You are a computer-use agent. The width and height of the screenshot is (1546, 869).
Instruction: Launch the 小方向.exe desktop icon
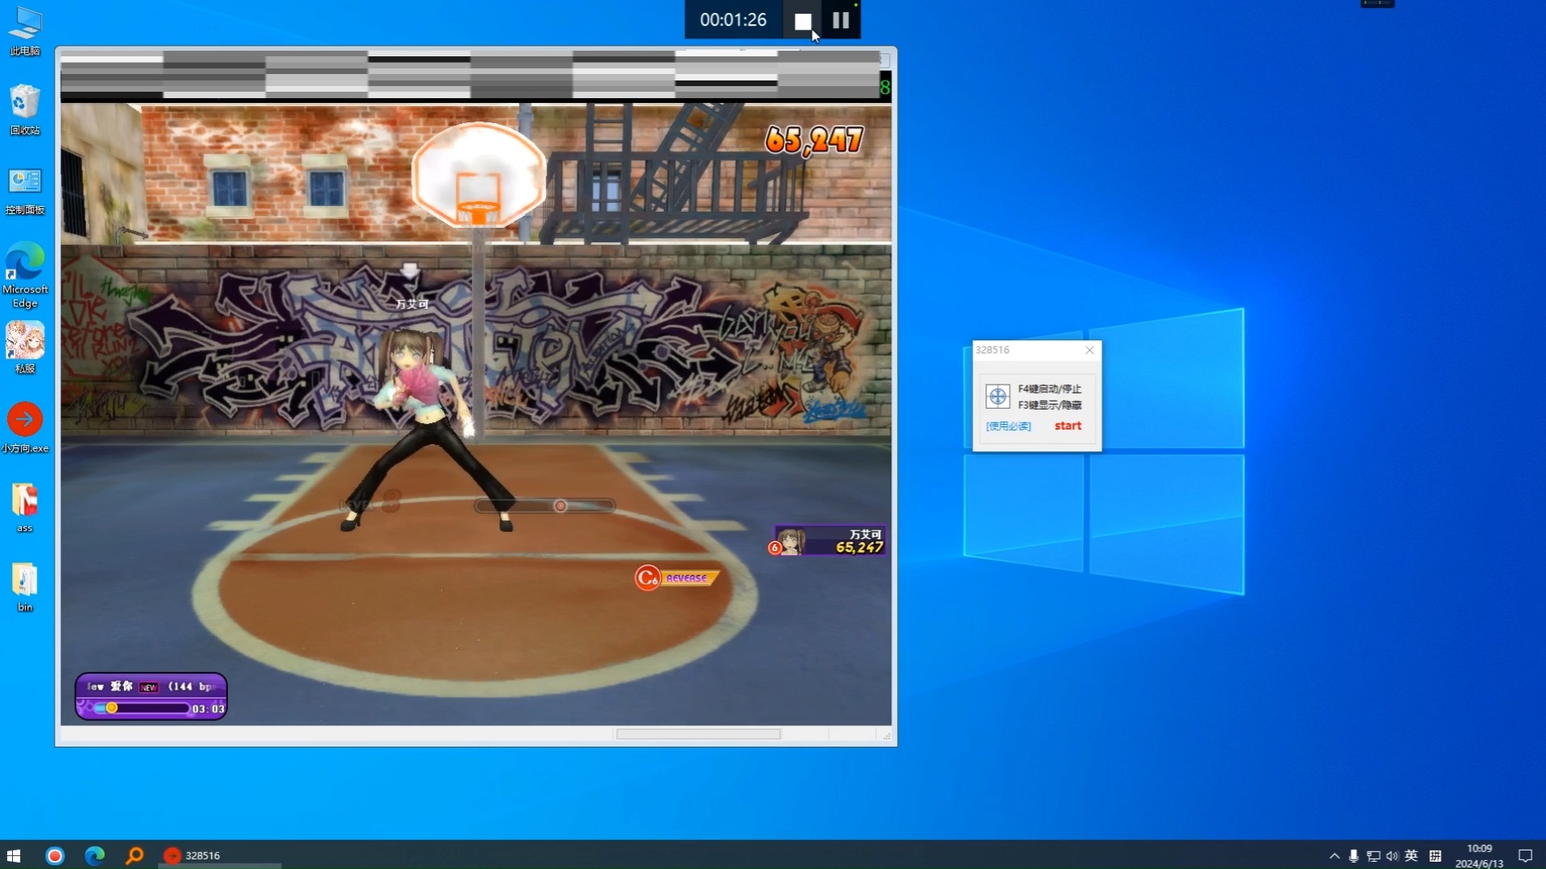click(25, 427)
